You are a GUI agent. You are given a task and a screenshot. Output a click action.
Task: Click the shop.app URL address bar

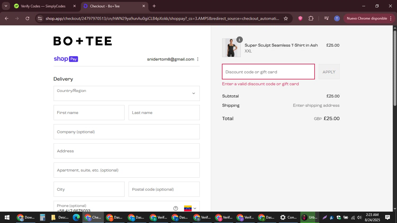coord(162,19)
